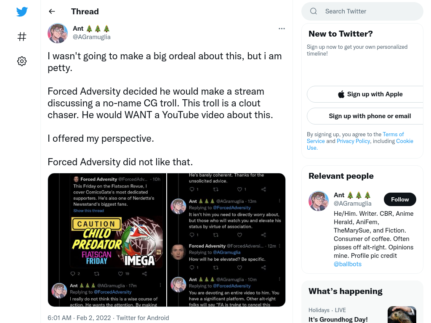Click the search magnifier icon
The height and width of the screenshot is (323, 431).
point(314,11)
